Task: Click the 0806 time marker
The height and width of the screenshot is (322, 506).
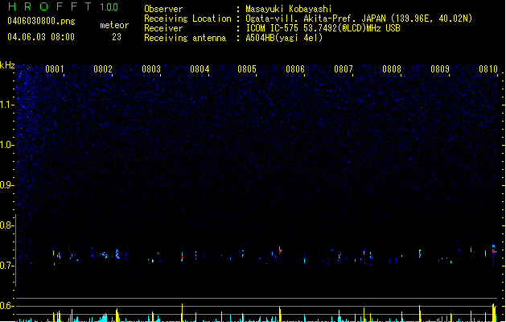Action: (x=295, y=69)
